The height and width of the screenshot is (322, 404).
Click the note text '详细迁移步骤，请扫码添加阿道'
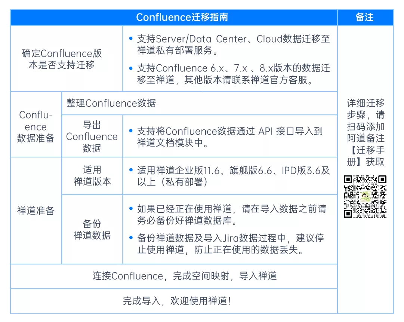[x=366, y=132]
